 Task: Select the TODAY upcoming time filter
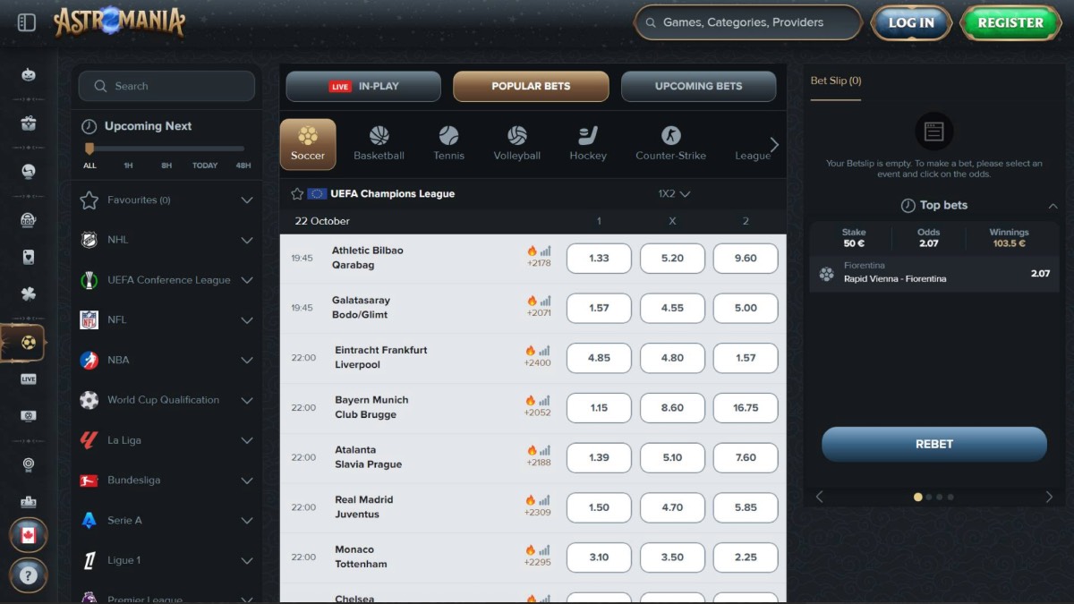(x=205, y=166)
